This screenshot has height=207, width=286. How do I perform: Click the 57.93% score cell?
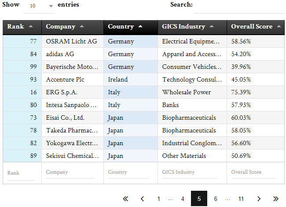[x=256, y=105]
